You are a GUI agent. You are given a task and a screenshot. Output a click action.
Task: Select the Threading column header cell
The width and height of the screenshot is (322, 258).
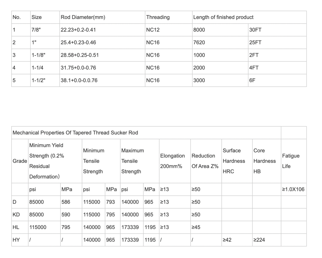pyautogui.click(x=158, y=17)
